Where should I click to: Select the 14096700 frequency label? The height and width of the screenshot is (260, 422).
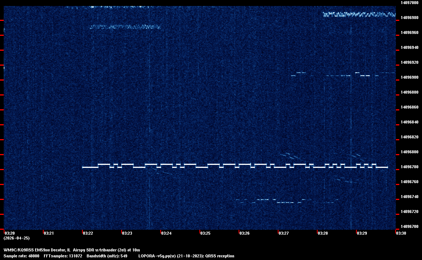pyautogui.click(x=409, y=226)
